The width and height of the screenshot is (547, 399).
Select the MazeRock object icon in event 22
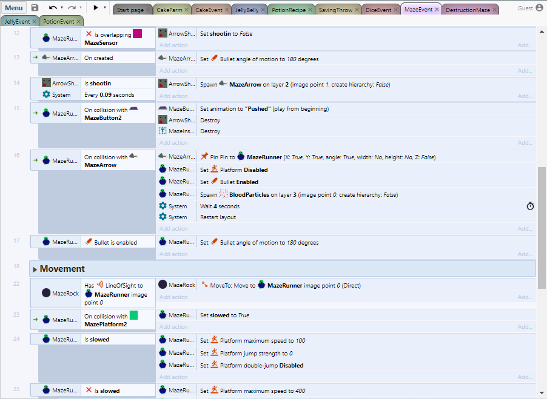click(46, 293)
